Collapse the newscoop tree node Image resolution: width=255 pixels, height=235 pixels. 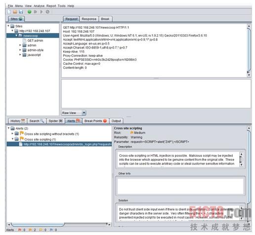tap(16, 36)
